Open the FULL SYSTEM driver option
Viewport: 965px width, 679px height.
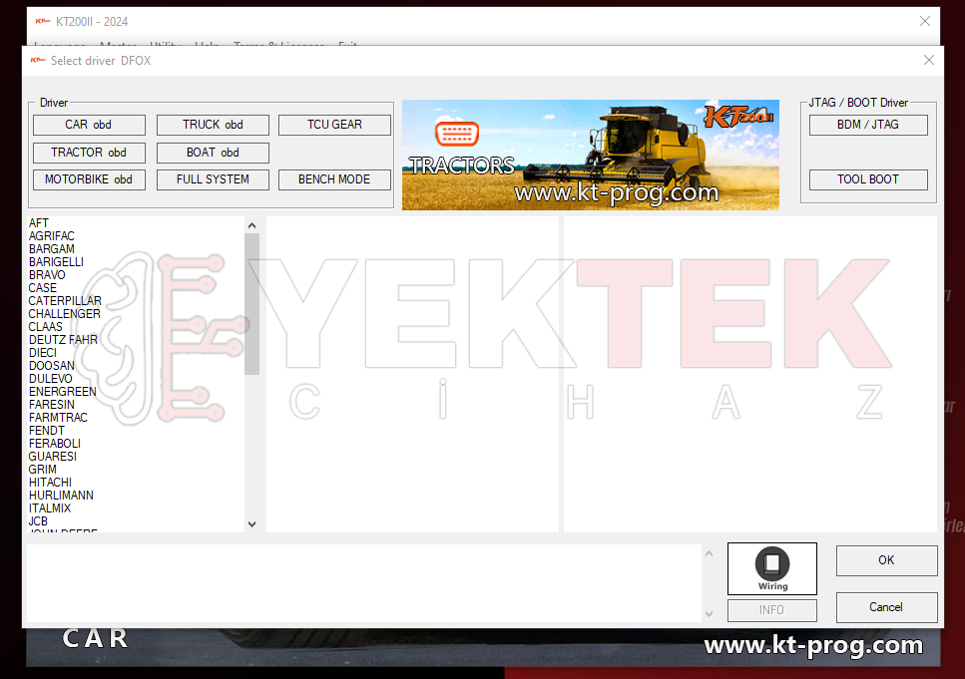click(x=213, y=179)
